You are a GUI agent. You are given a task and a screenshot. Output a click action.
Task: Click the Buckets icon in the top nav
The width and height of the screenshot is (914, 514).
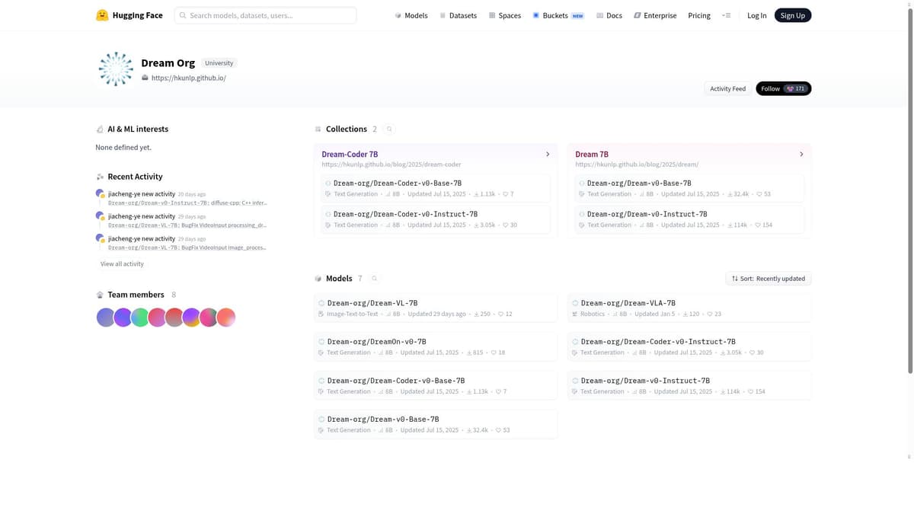[x=536, y=15]
